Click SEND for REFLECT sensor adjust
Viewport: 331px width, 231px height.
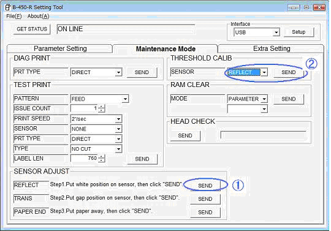pos(205,186)
